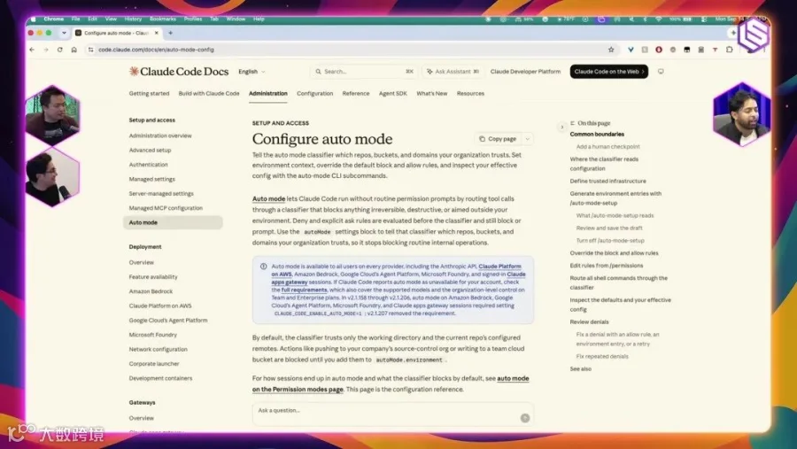797x449 pixels.
Task: Toggle the theme monitor icon in docs header
Action: (x=661, y=72)
